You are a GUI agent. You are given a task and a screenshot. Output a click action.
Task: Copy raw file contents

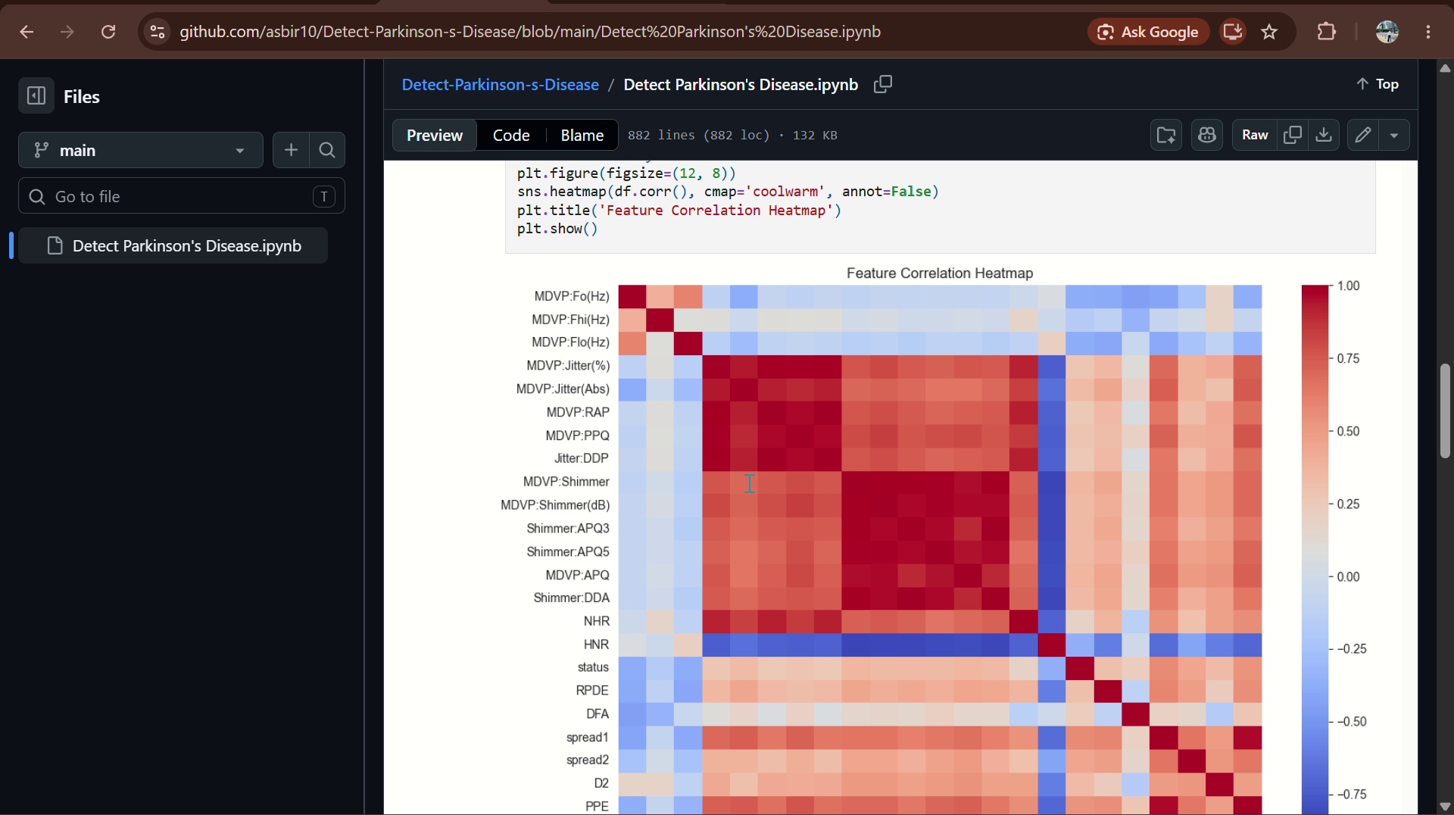[x=1293, y=135]
